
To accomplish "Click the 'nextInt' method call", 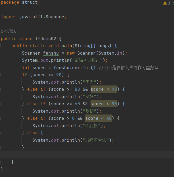I will (x=81, y=68).
